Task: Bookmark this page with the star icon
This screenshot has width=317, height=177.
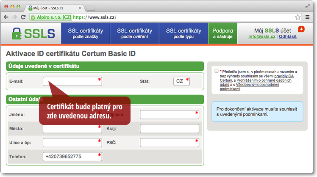Action: point(298,17)
